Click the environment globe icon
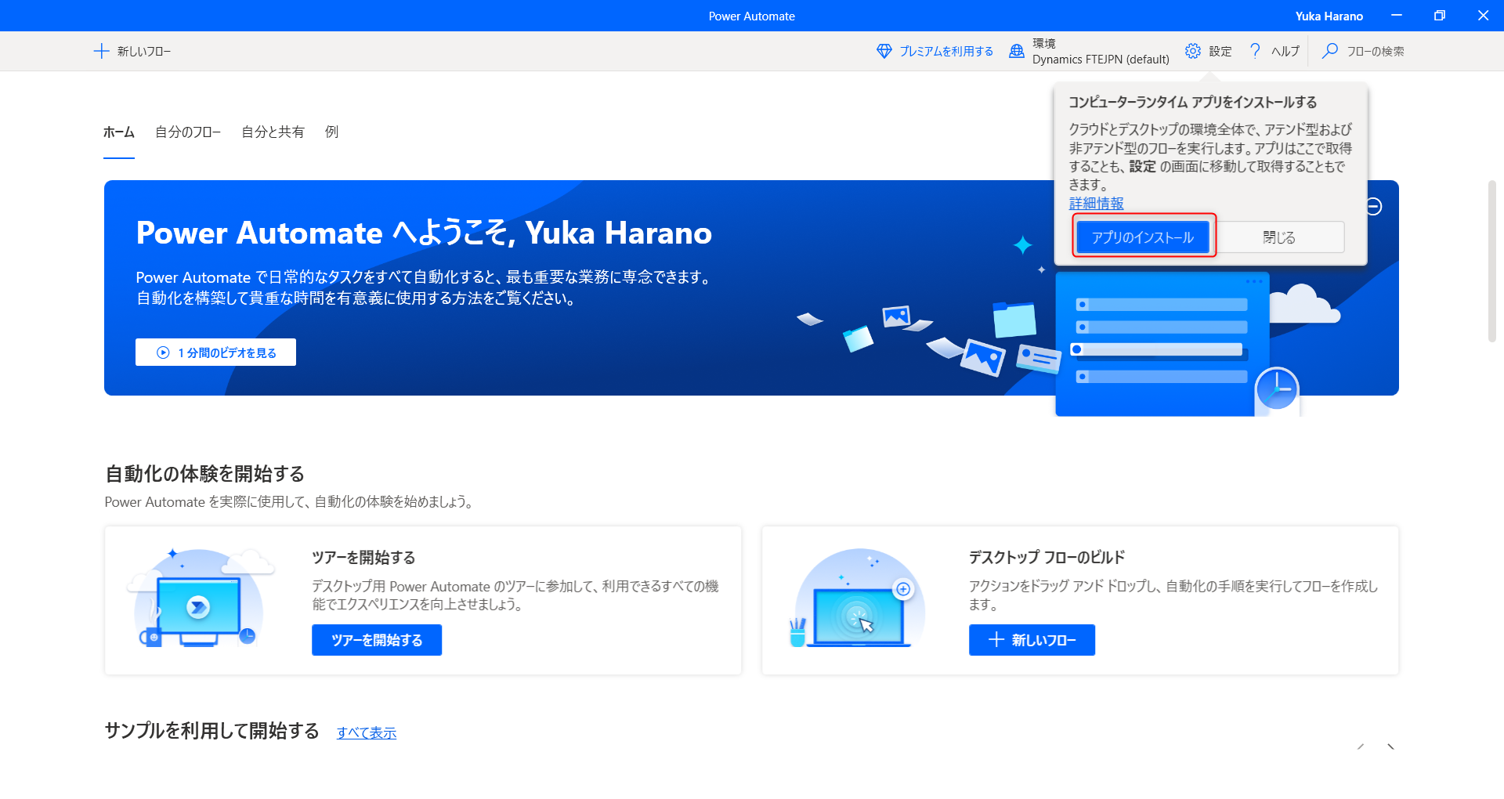This screenshot has height=799, width=1504. [x=1016, y=51]
